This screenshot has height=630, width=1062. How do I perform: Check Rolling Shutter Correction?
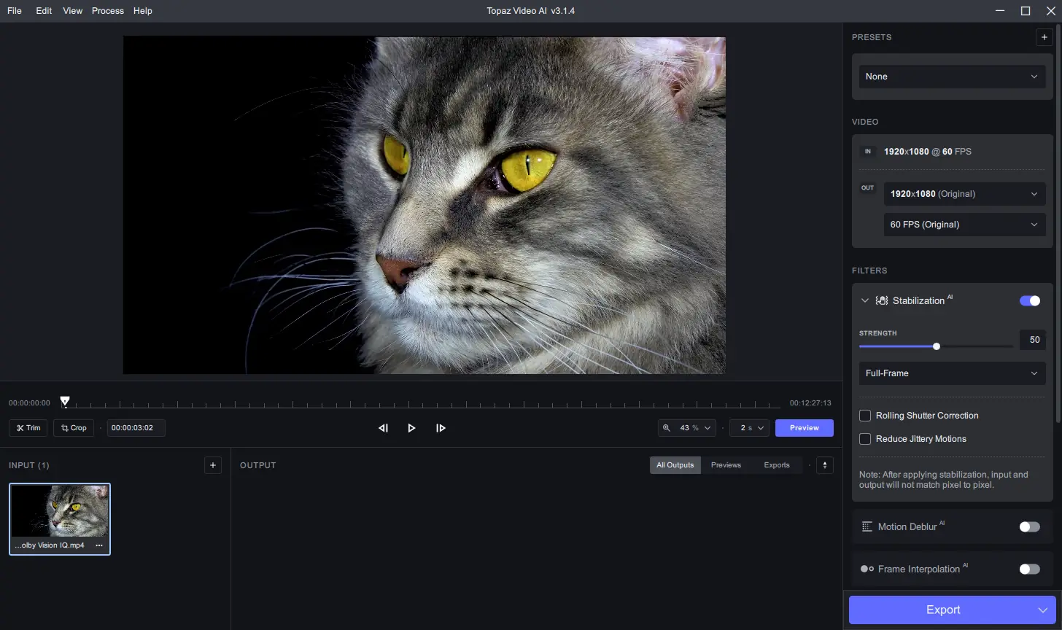pos(865,416)
